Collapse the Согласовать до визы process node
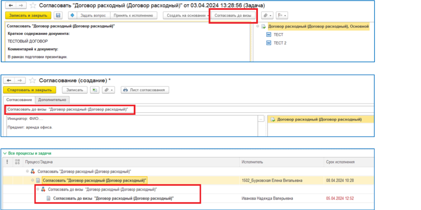 [x=38, y=189]
